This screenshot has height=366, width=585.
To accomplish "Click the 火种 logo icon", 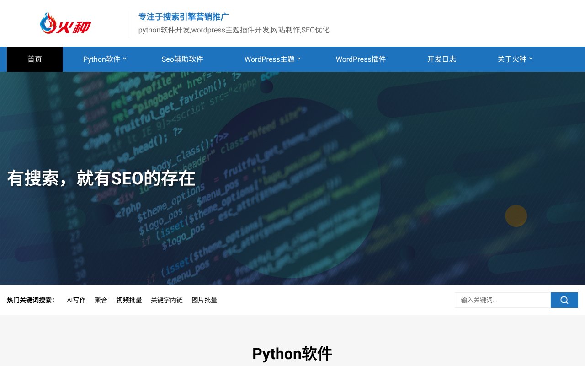I will coord(66,23).
